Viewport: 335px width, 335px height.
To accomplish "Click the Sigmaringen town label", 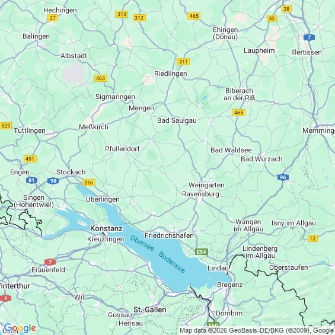I will (x=115, y=97).
